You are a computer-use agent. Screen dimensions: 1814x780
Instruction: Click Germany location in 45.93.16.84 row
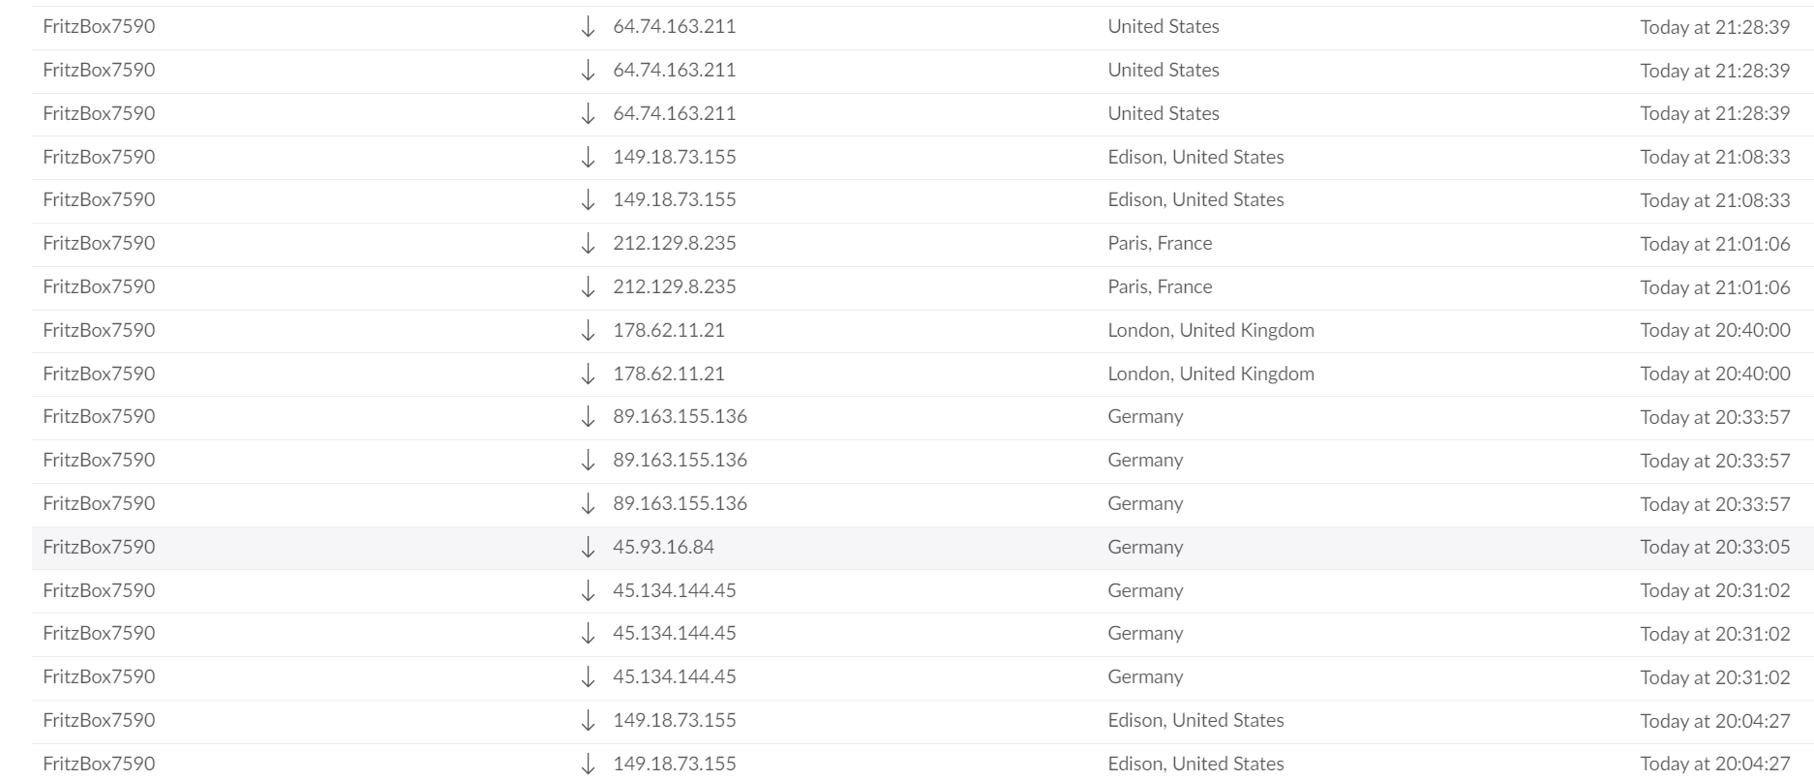click(x=1145, y=547)
